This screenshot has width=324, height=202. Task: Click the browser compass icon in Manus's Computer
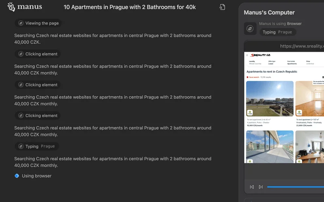click(250, 28)
